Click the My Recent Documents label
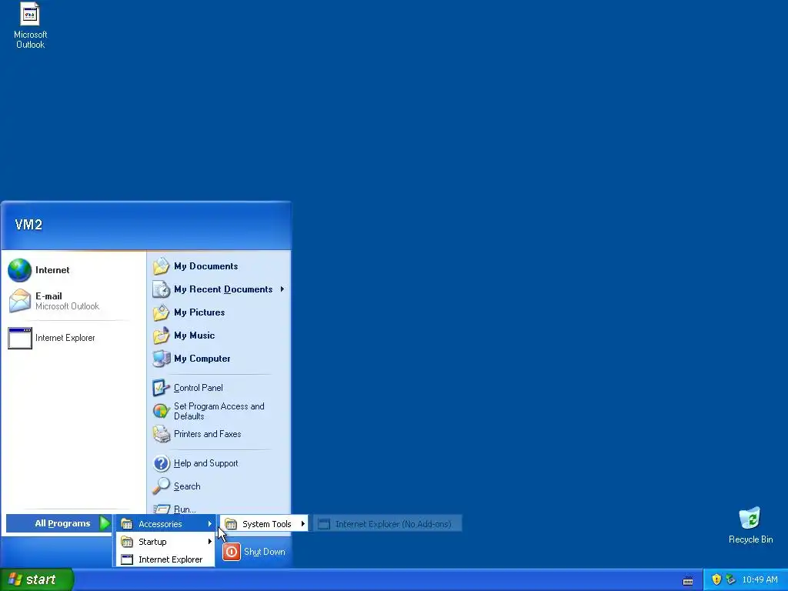Viewport: 788px width, 591px height. pyautogui.click(x=223, y=289)
